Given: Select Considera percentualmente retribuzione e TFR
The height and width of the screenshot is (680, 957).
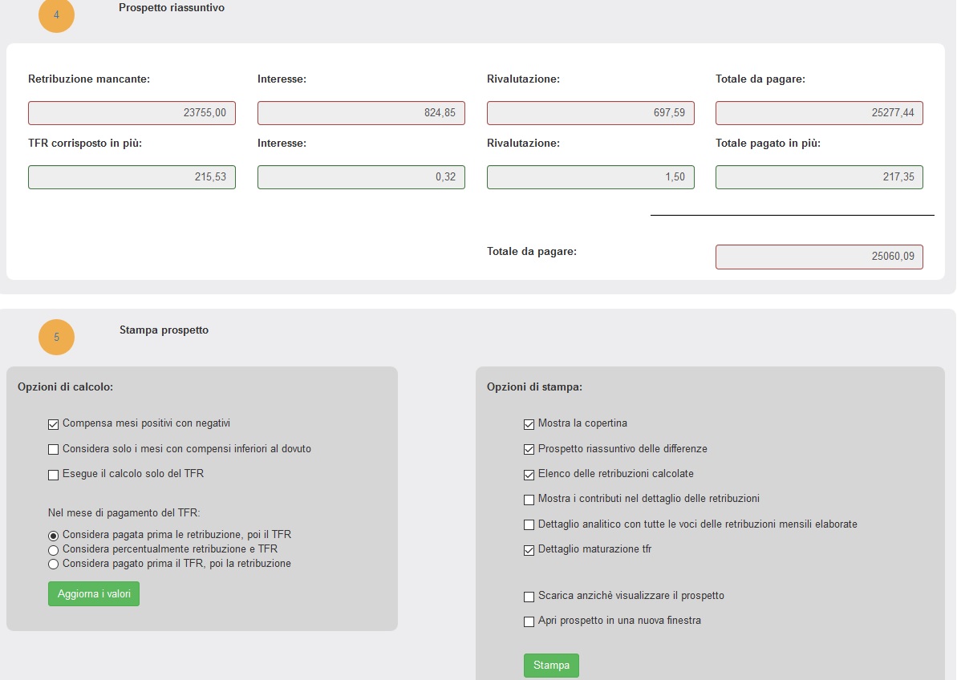Looking at the screenshot, I should 54,550.
